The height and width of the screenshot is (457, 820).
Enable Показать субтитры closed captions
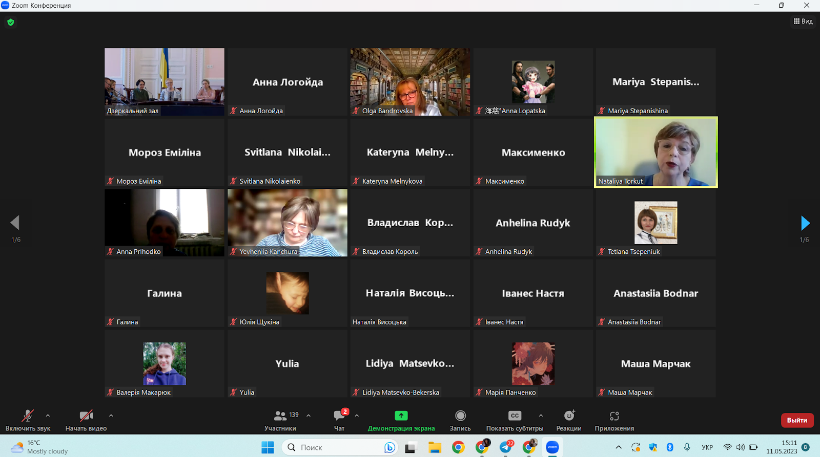tap(515, 420)
